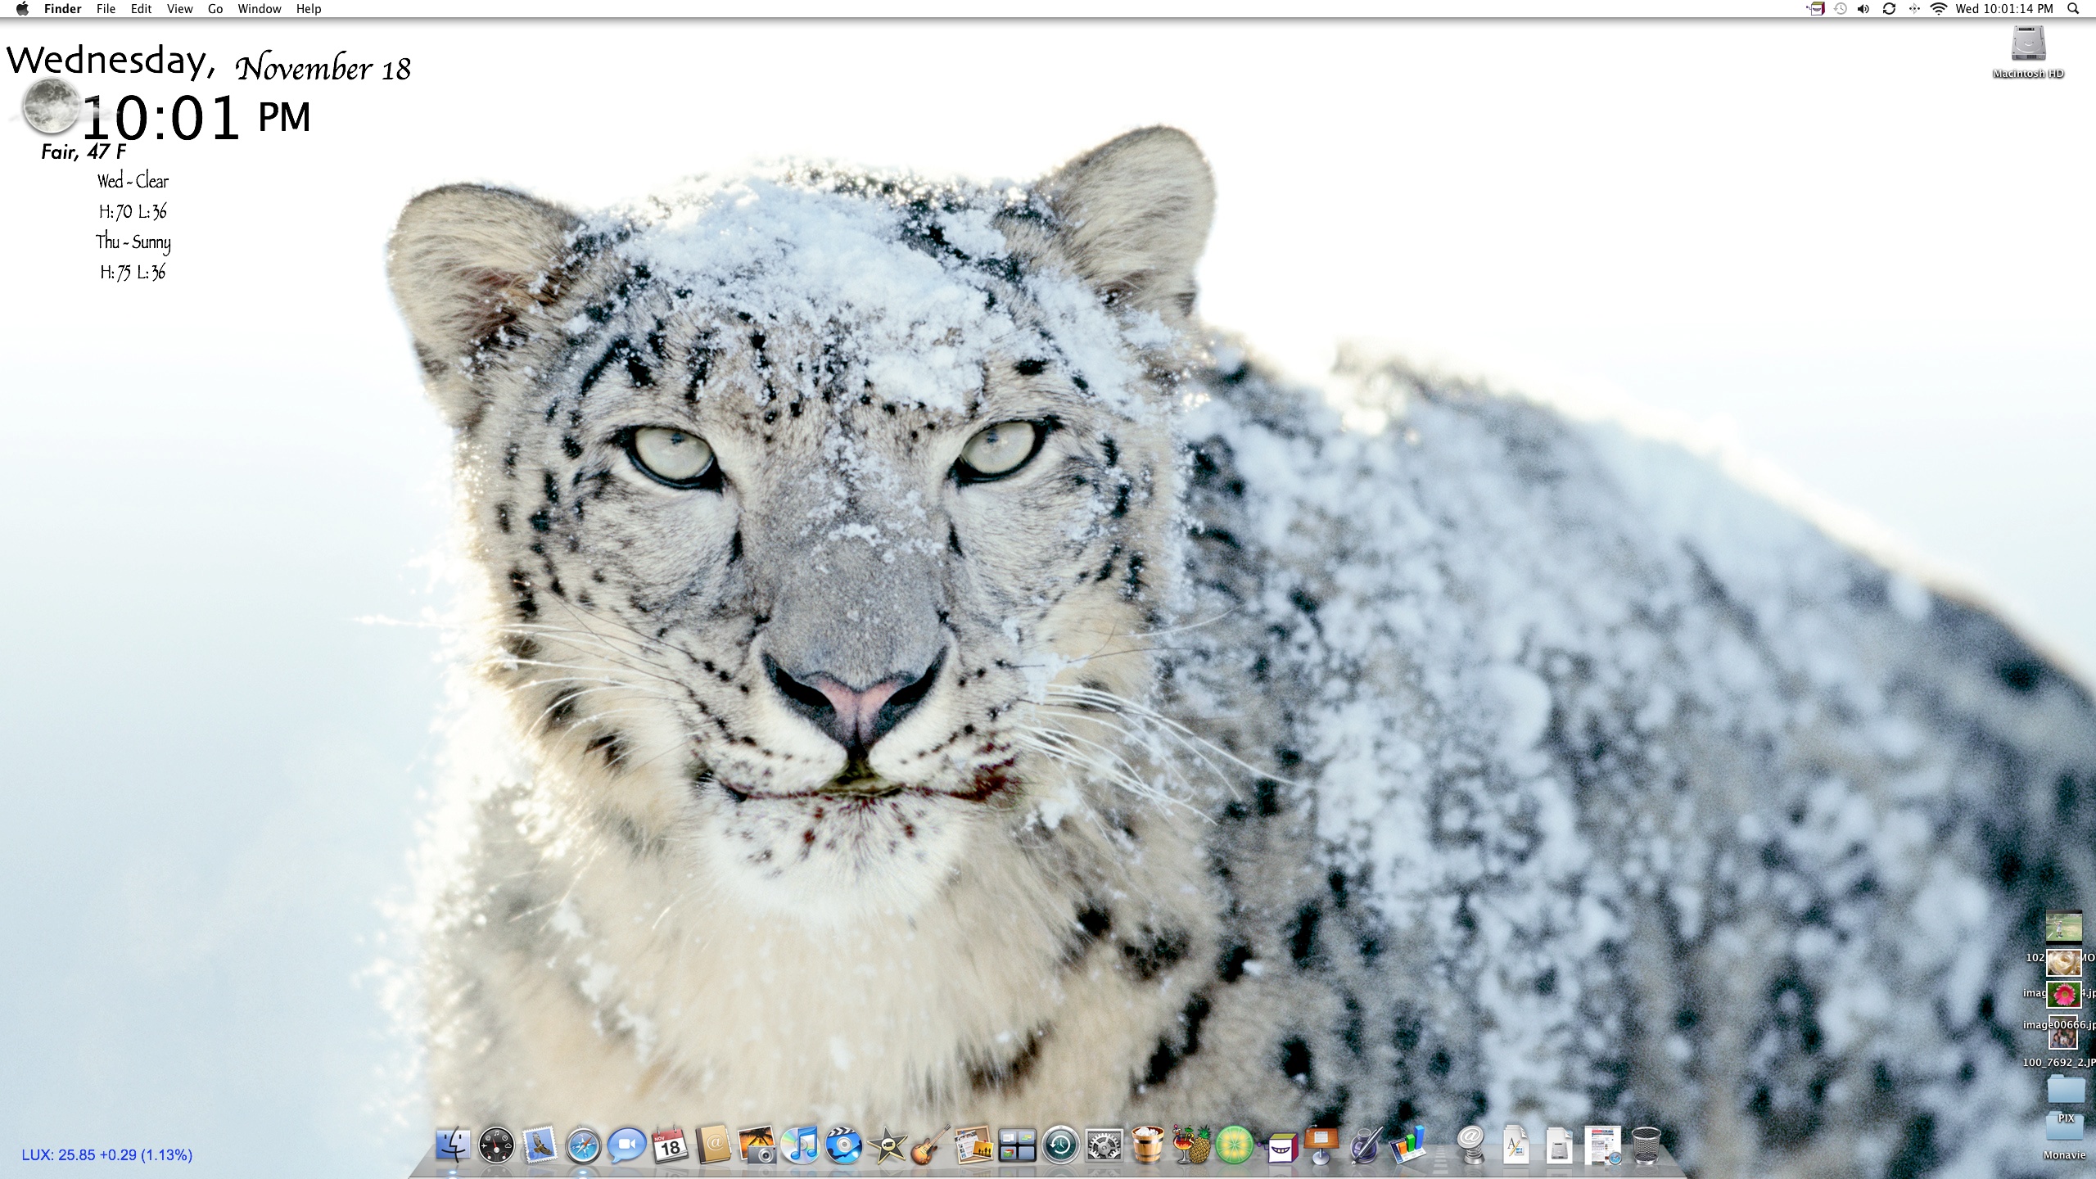Image resolution: width=2096 pixels, height=1179 pixels.
Task: Open Spaces from the Dock
Action: [1018, 1144]
